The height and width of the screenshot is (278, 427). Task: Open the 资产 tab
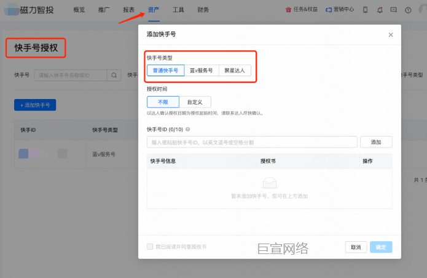154,10
